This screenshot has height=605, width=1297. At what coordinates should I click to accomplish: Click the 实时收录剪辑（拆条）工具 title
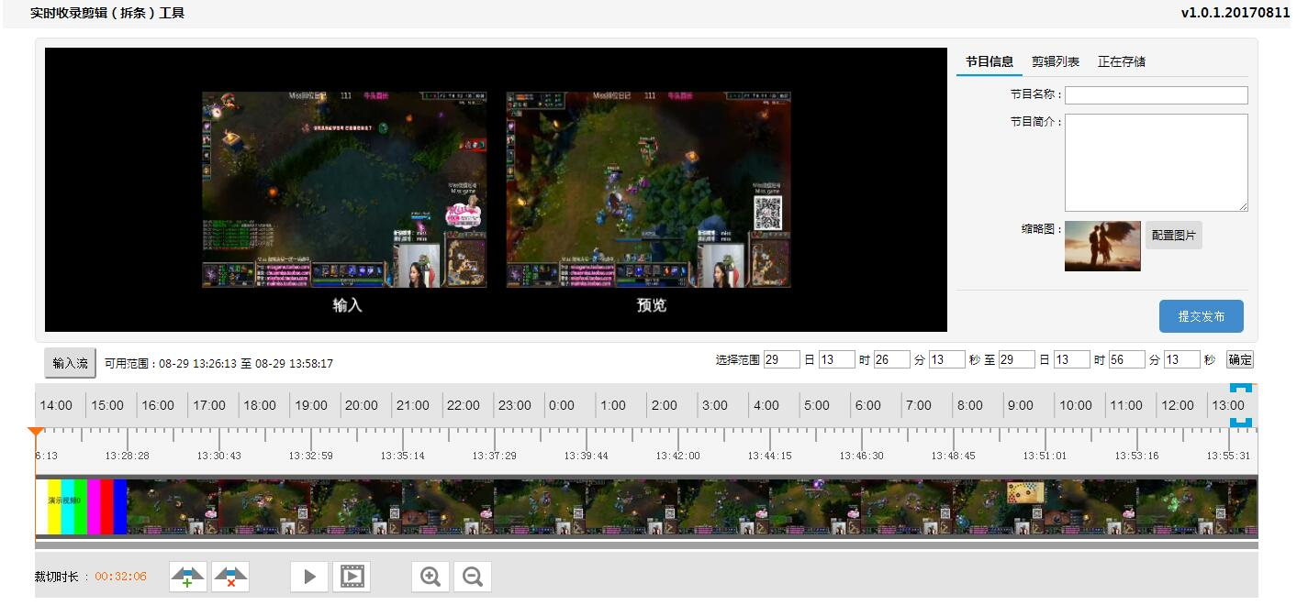point(107,13)
